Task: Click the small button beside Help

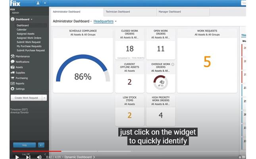Action: click(x=41, y=145)
